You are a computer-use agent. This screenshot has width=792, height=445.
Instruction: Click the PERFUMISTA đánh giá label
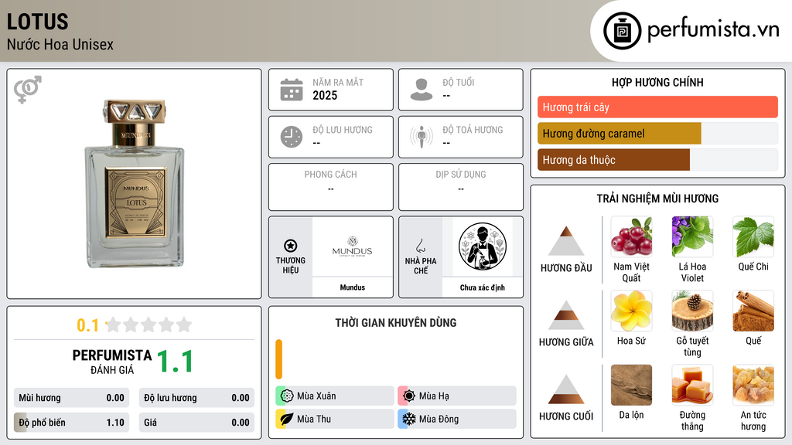(112, 362)
